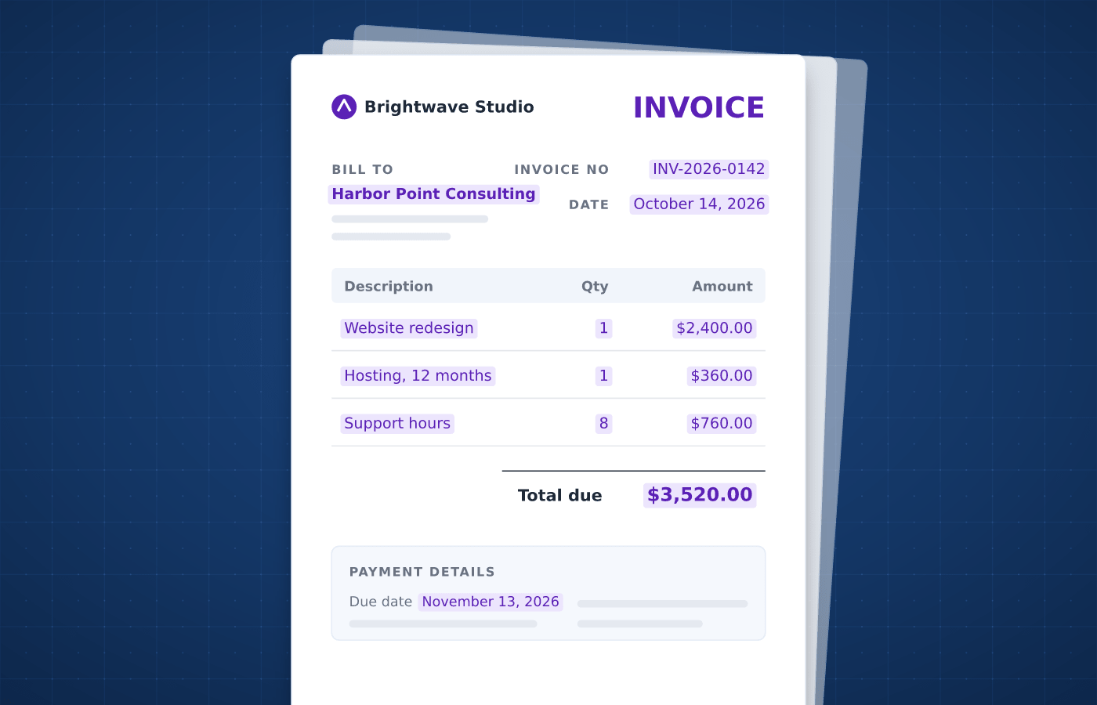Click the Due date label
This screenshot has height=705, width=1097.
tap(381, 602)
